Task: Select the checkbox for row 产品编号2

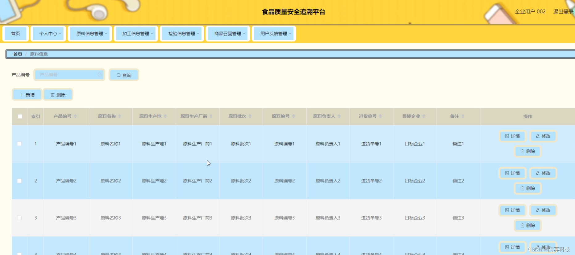Action: pos(19,181)
